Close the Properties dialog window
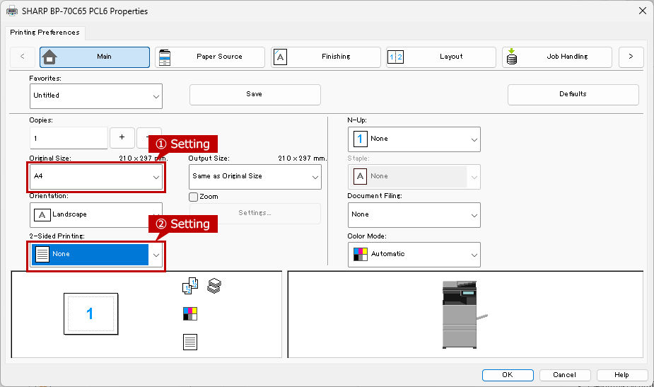This screenshot has height=387, width=654. 642,11
